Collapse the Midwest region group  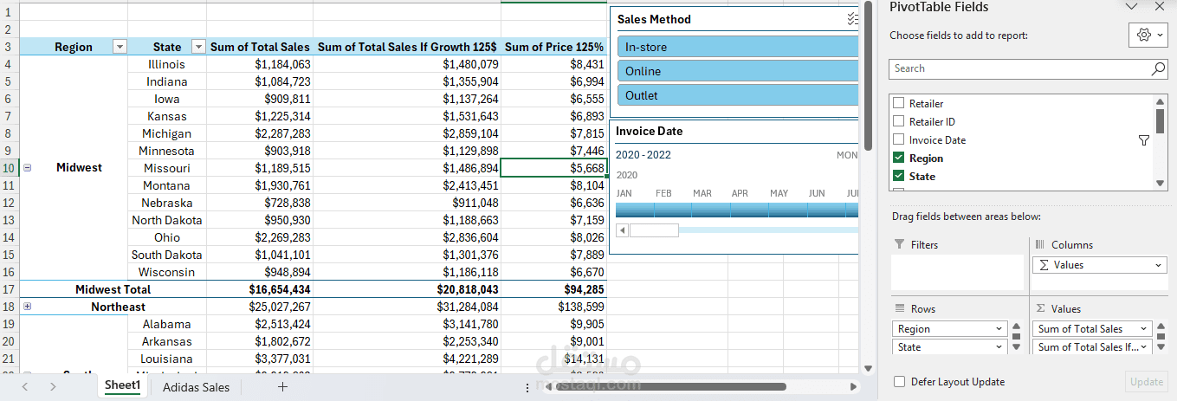(x=28, y=168)
